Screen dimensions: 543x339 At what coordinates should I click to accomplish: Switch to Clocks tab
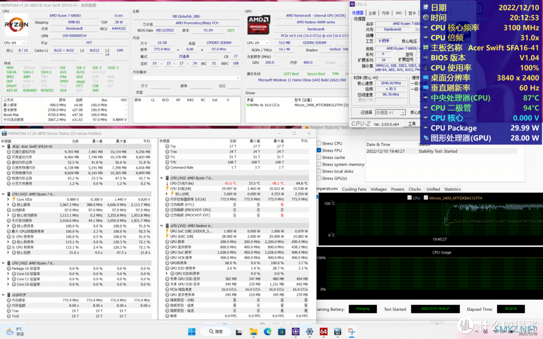click(414, 189)
